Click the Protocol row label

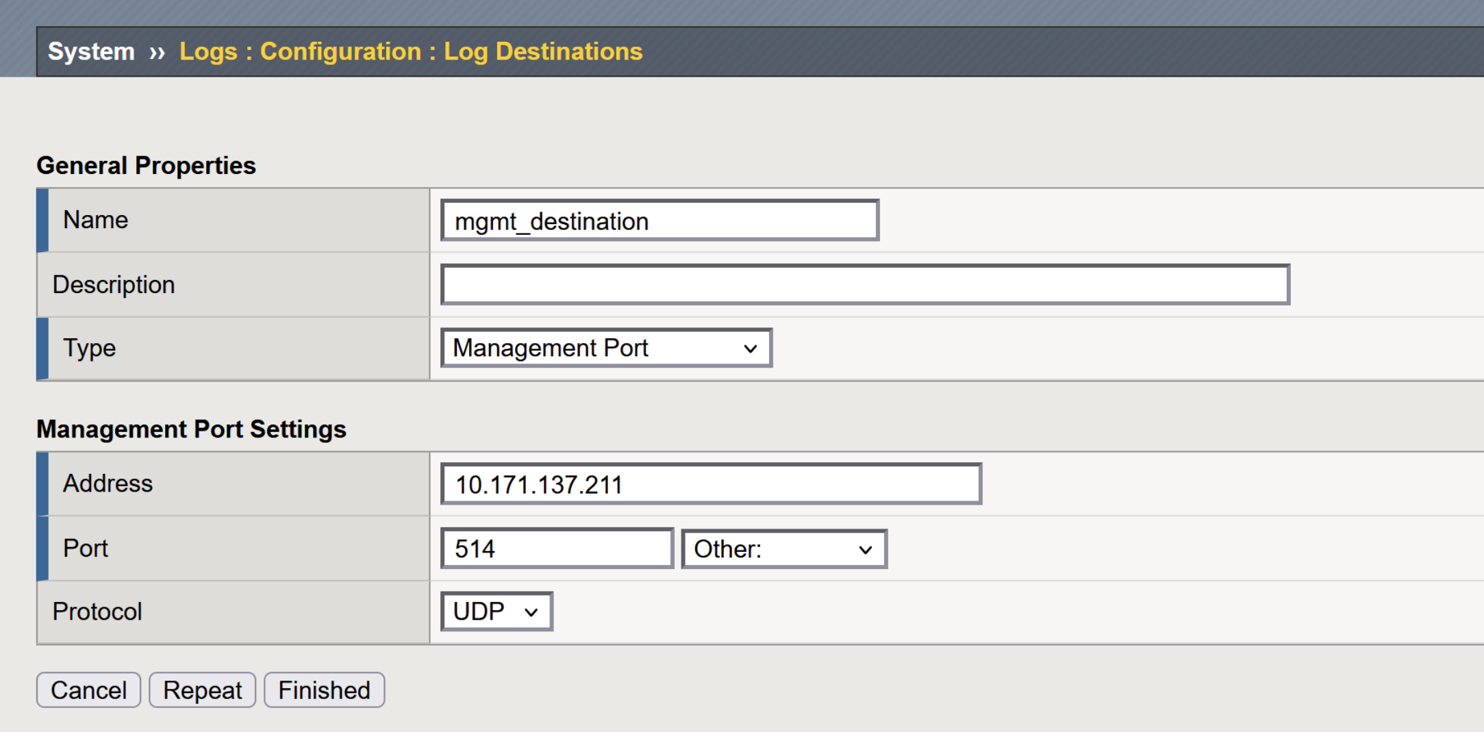[x=97, y=611]
